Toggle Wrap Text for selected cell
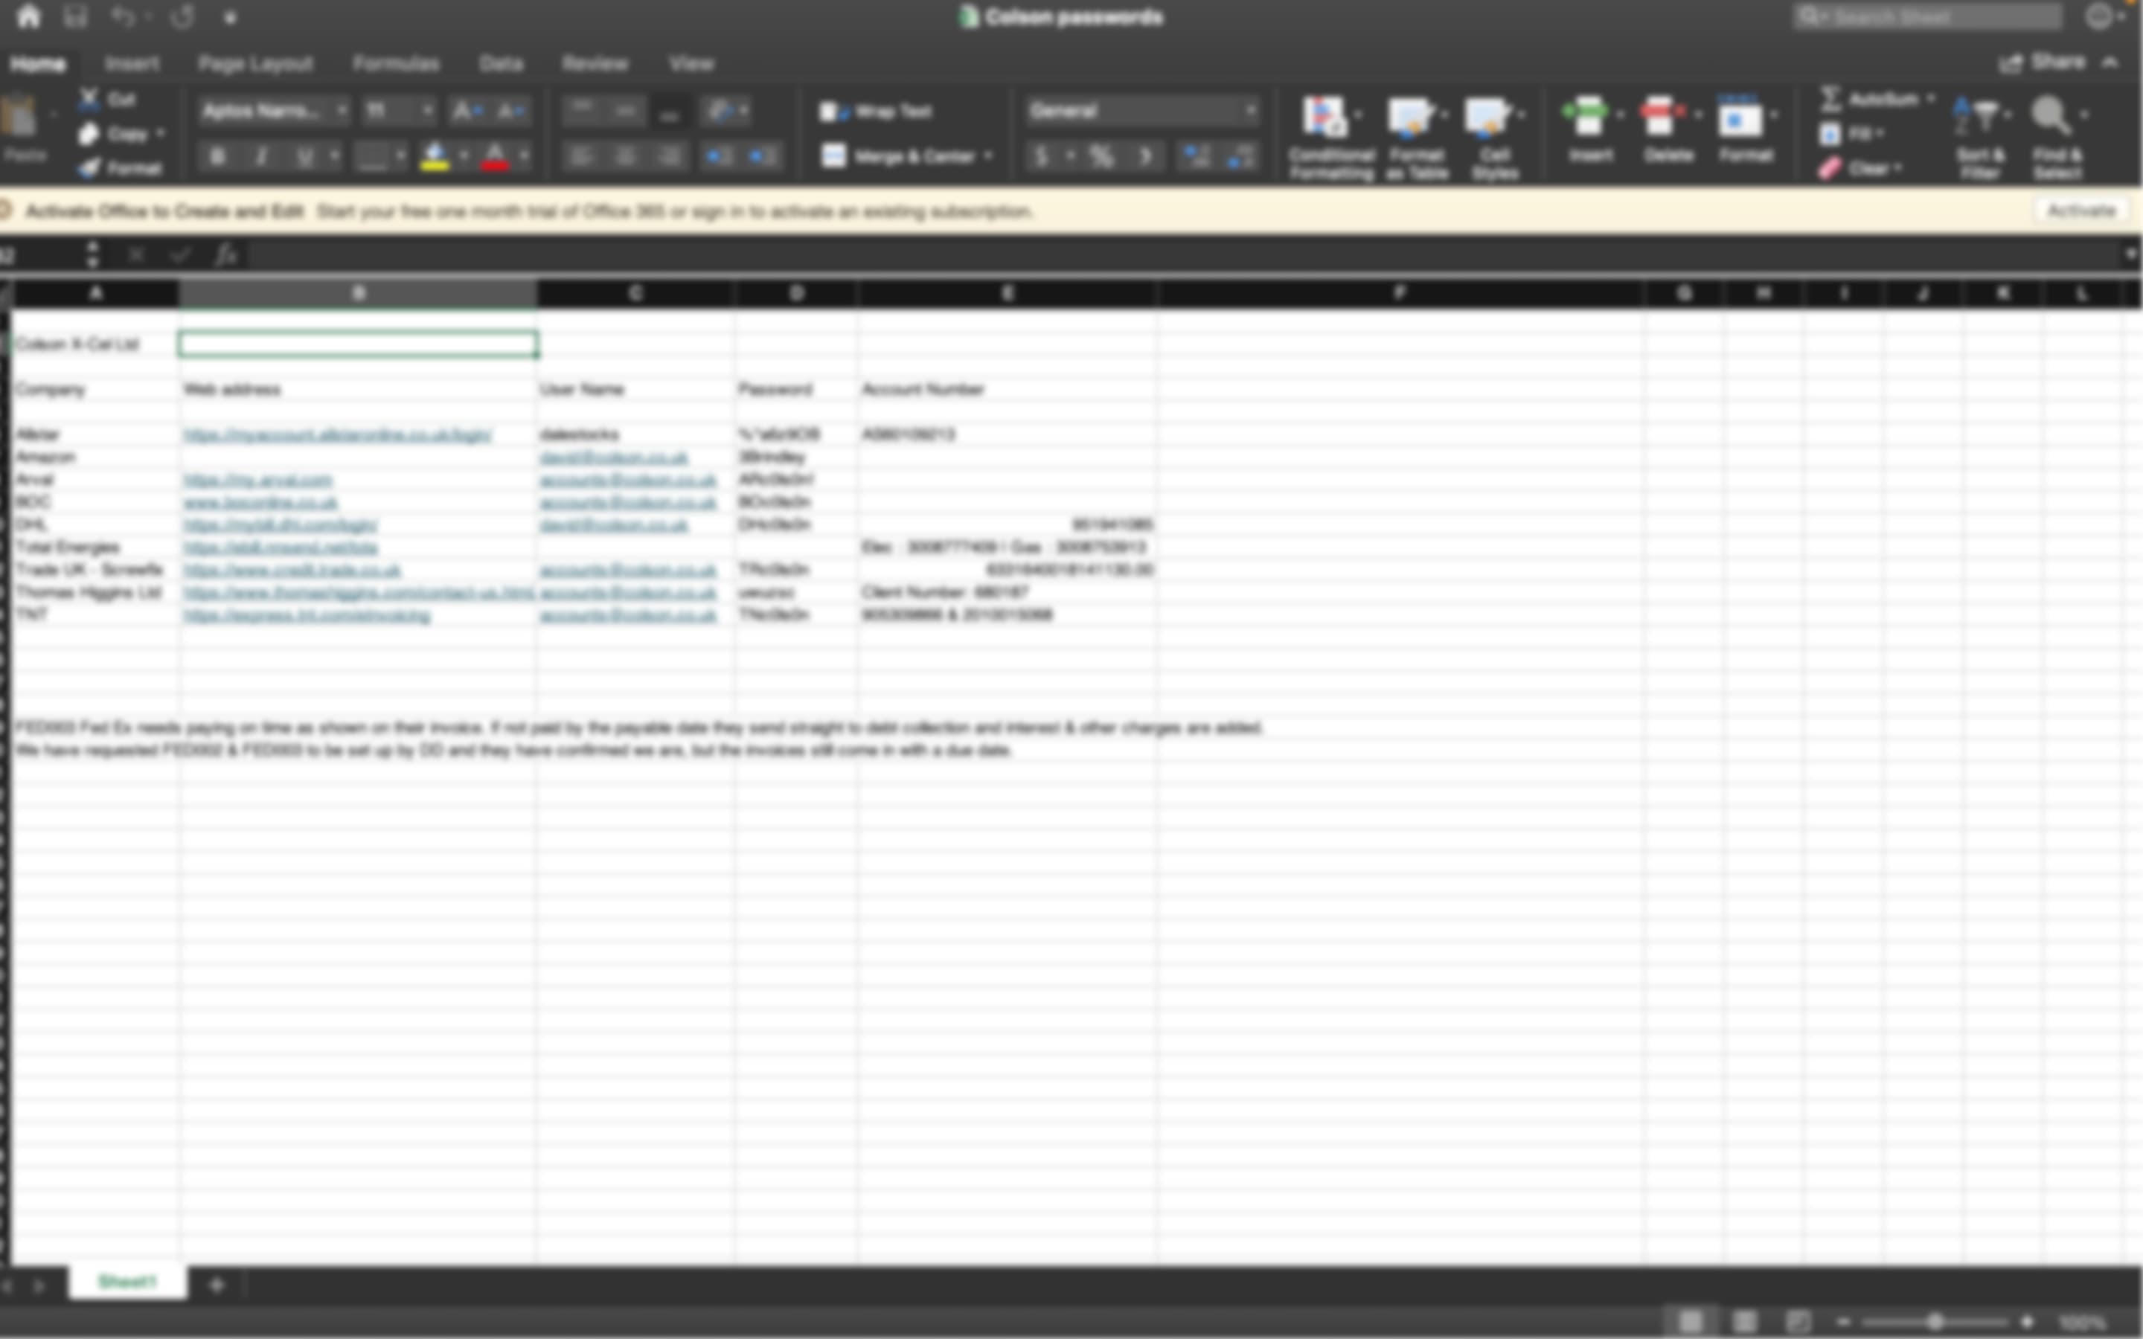This screenshot has height=1339, width=2143. (877, 111)
